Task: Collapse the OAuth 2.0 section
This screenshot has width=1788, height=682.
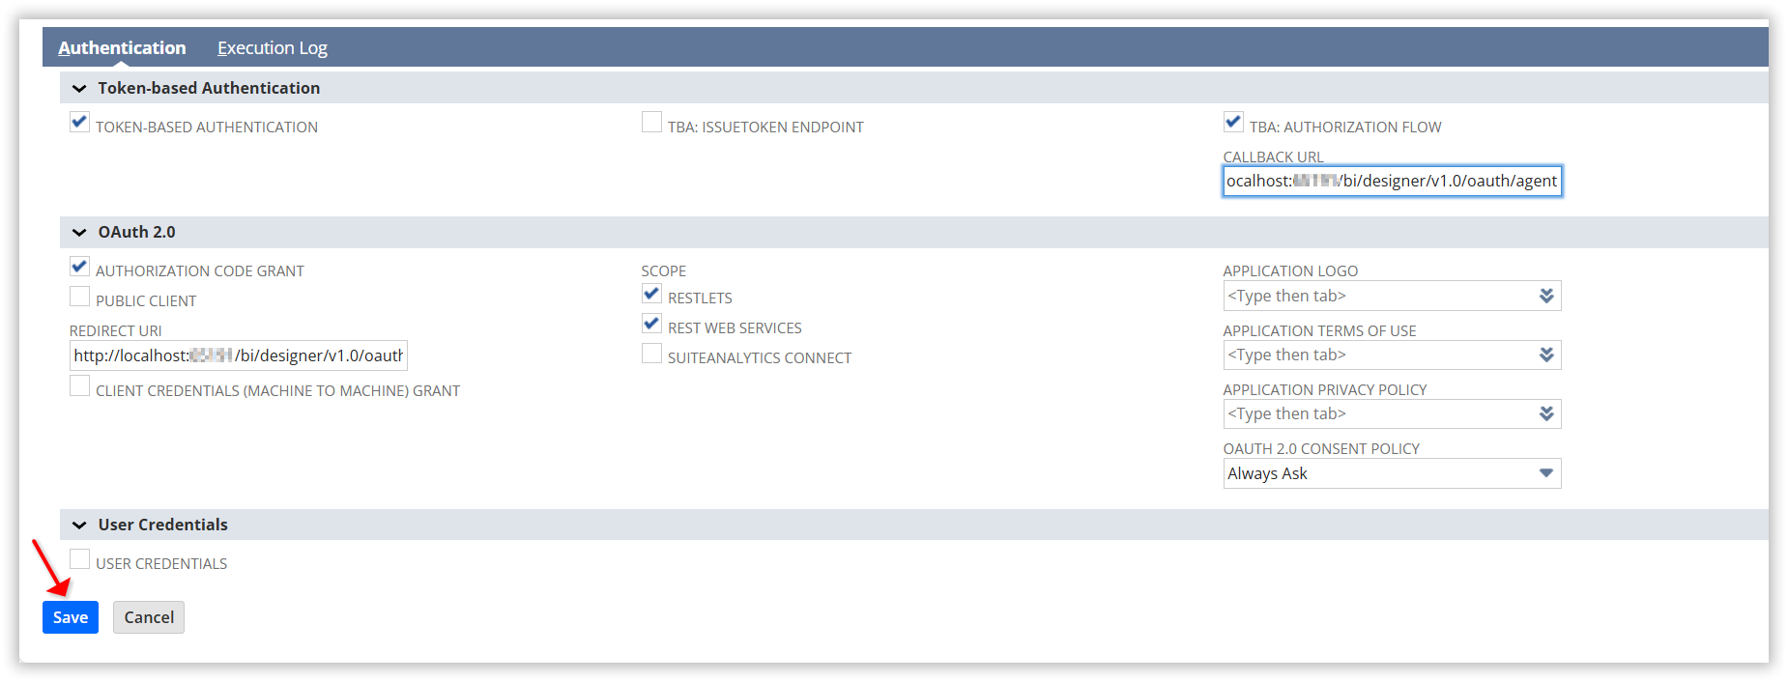Action: click(79, 232)
